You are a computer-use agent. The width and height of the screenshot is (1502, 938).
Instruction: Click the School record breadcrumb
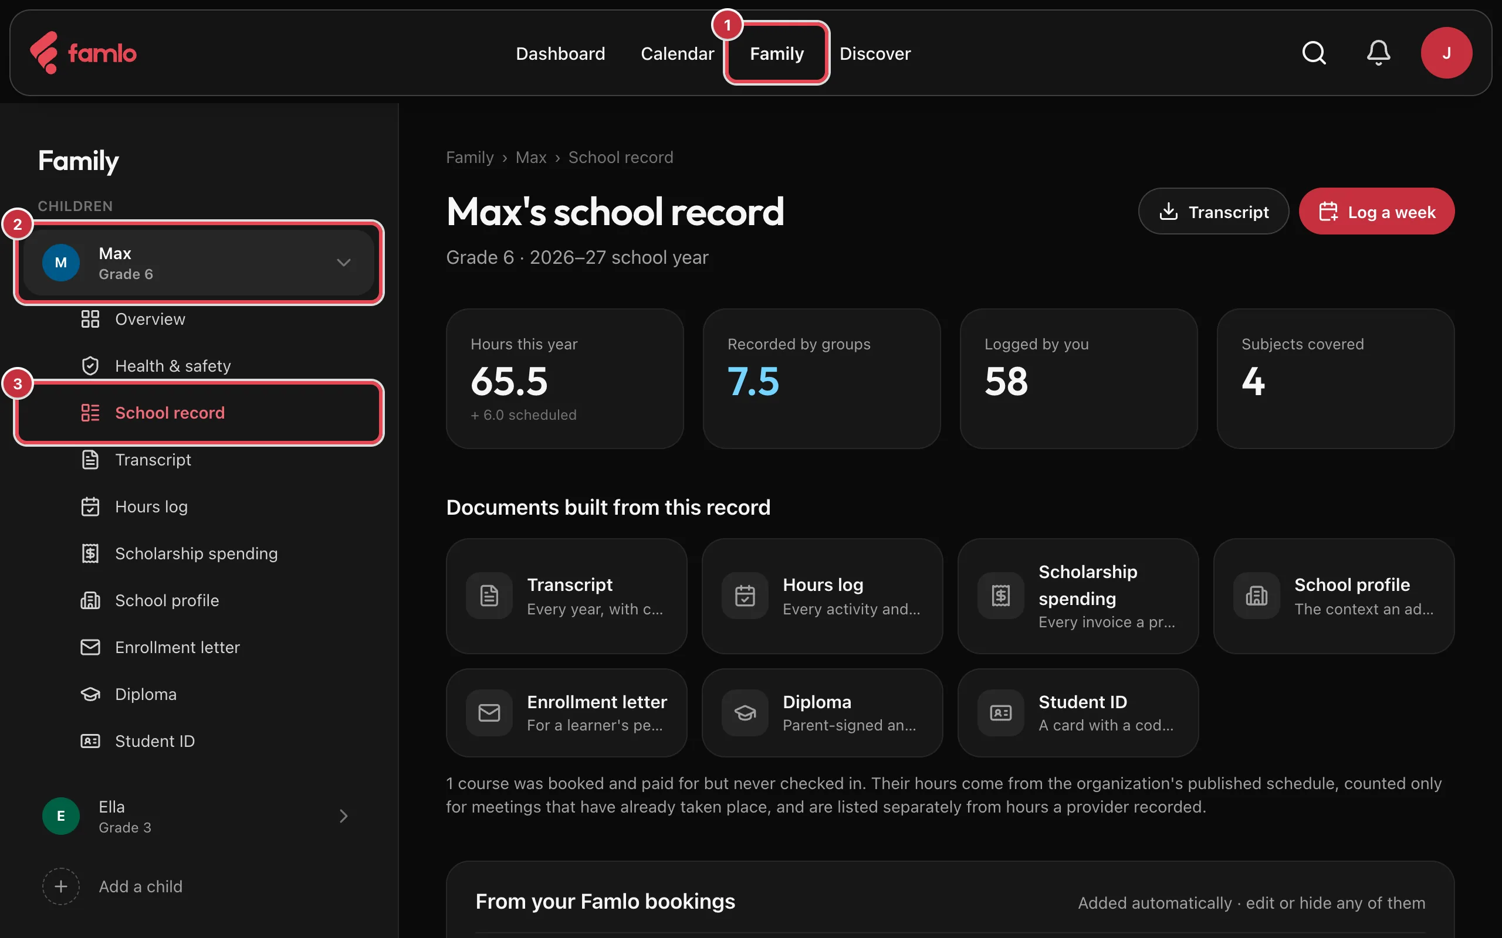click(x=621, y=158)
